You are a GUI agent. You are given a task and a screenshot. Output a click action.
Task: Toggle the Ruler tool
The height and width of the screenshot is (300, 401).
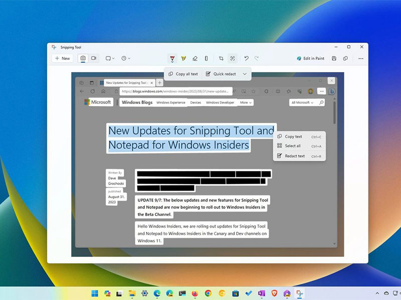pyautogui.click(x=206, y=58)
